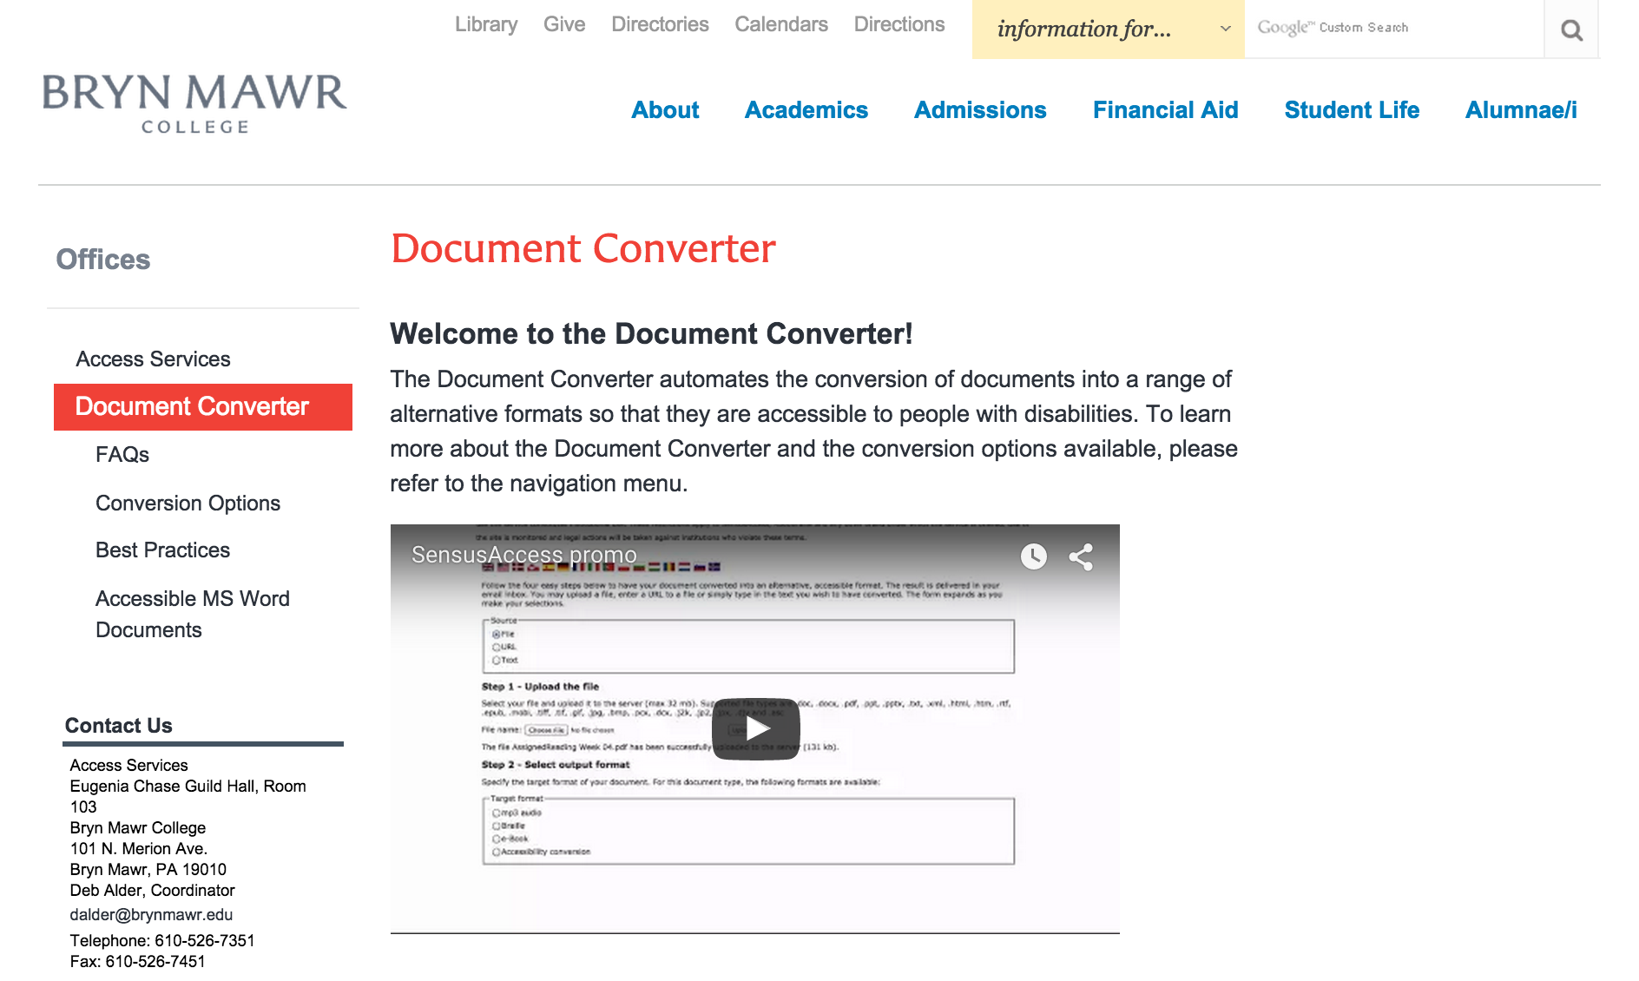Open the Directories link

coord(660,24)
